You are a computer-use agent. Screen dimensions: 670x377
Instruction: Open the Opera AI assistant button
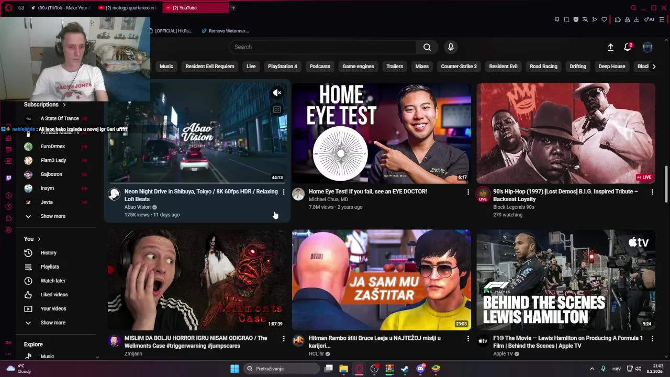(649, 19)
